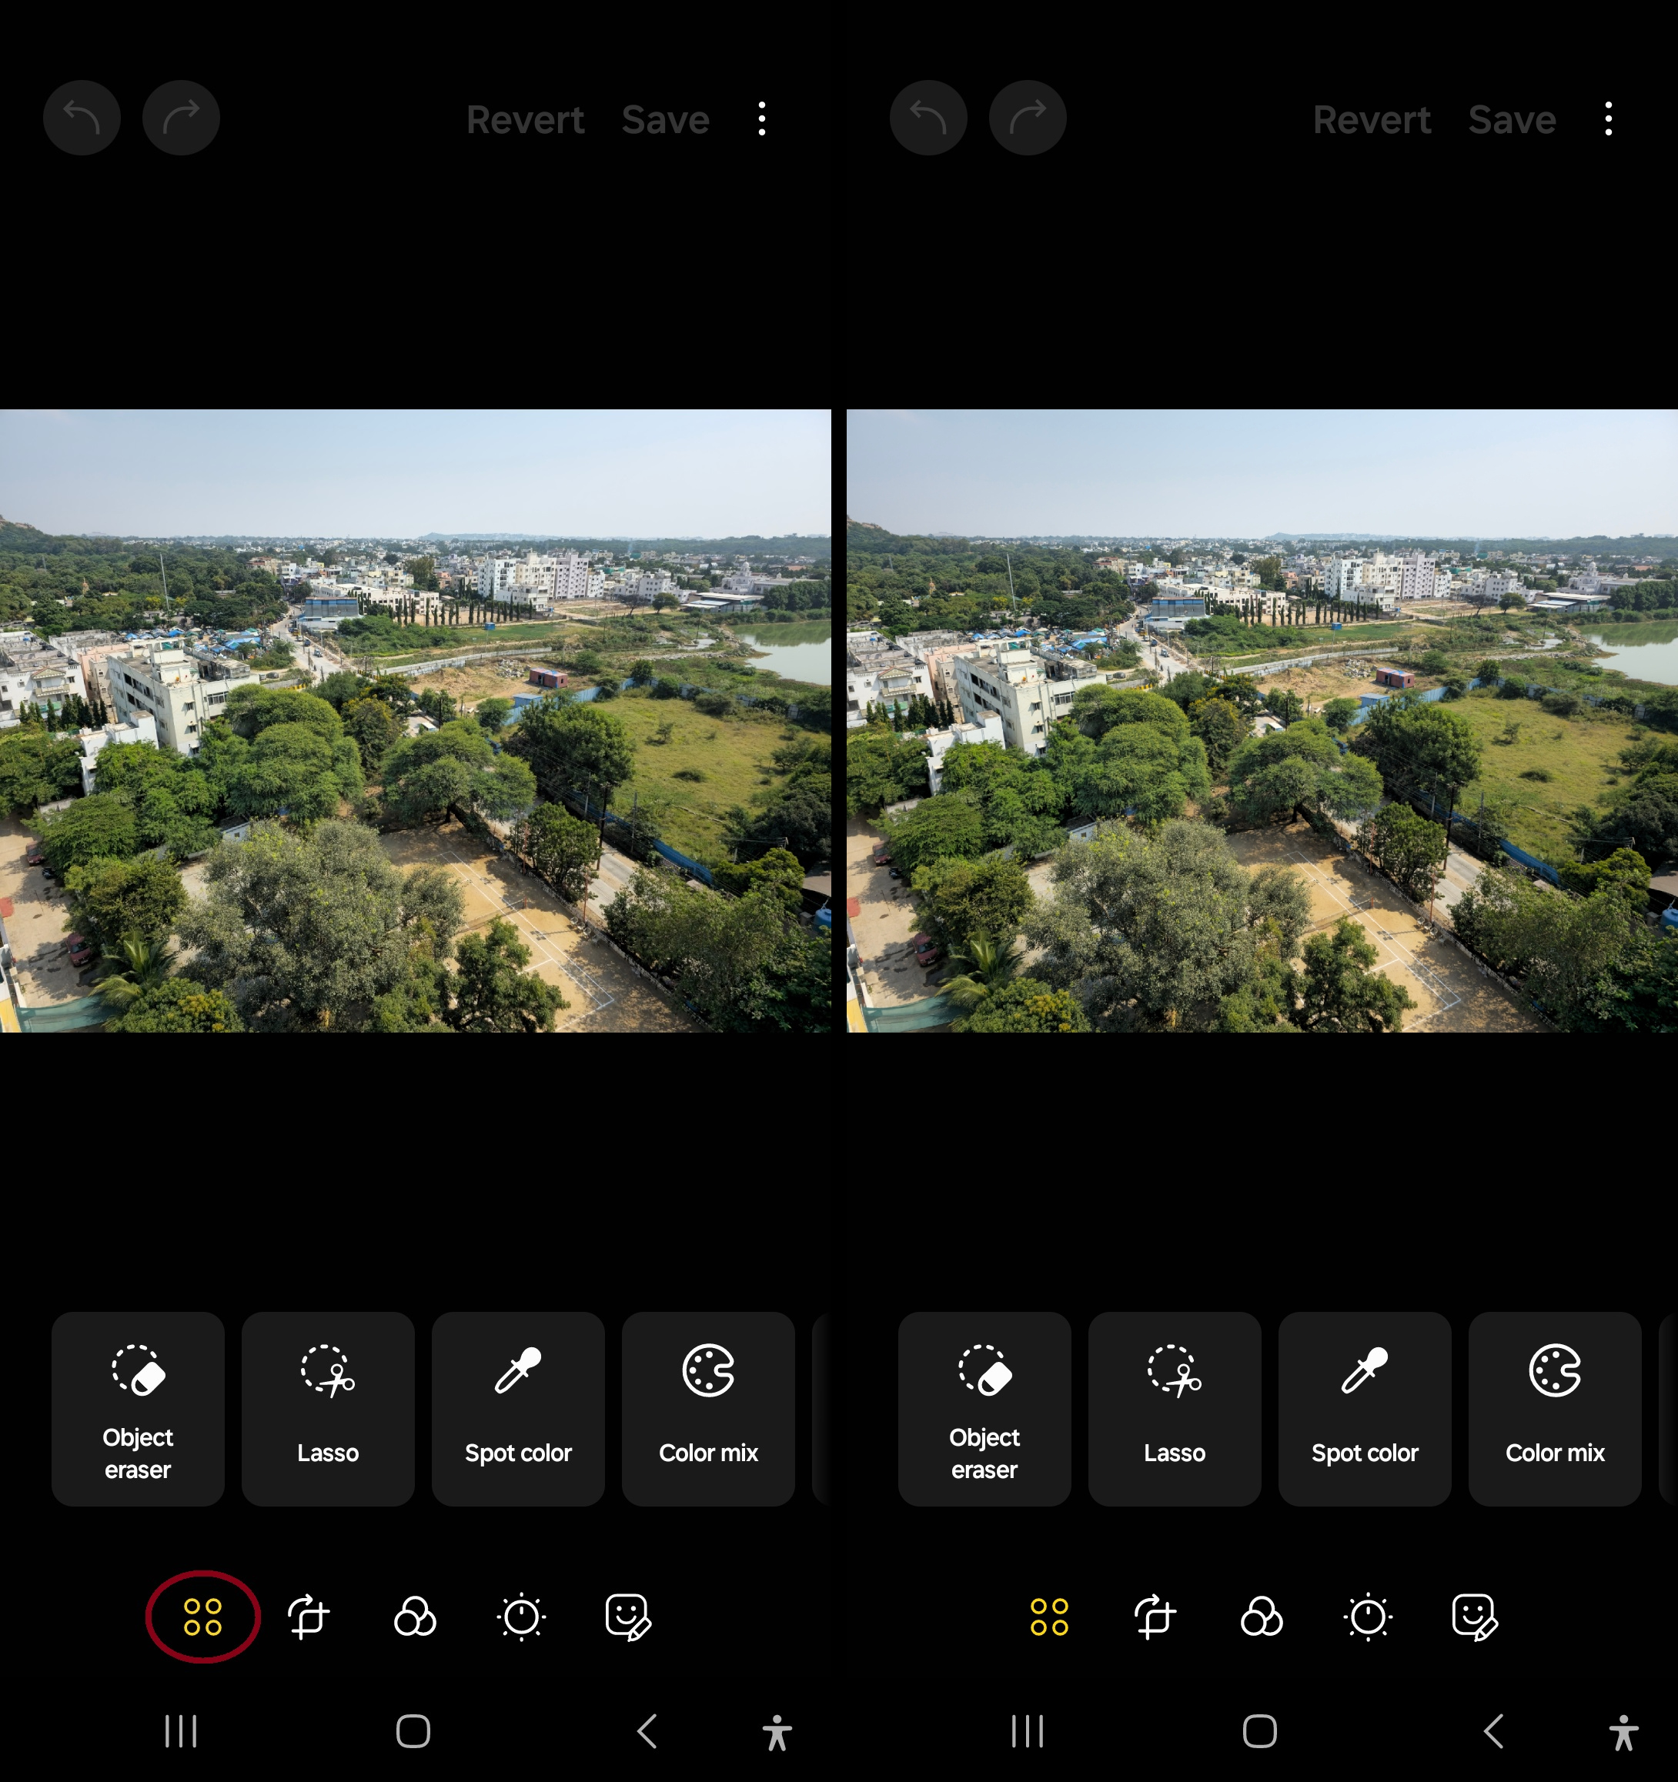Open three-dot more options, right screen
This screenshot has width=1678, height=1782.
click(x=1608, y=118)
